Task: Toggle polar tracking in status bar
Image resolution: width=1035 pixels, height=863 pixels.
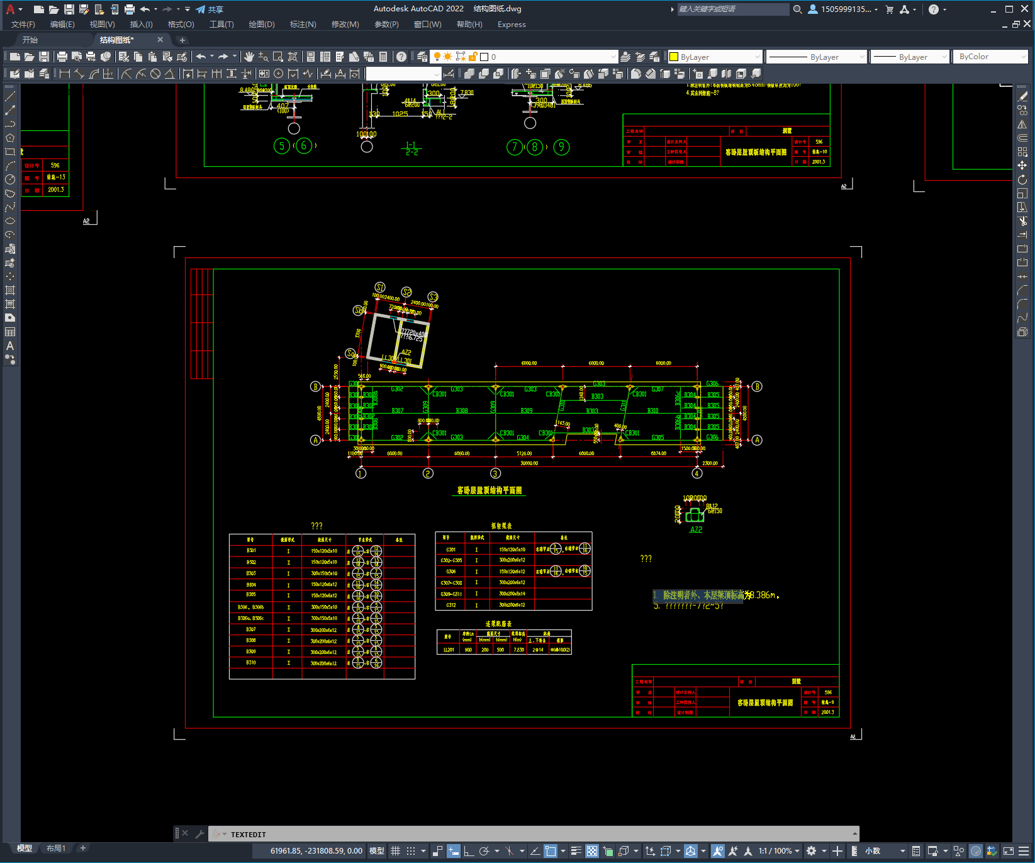Action: (x=484, y=851)
